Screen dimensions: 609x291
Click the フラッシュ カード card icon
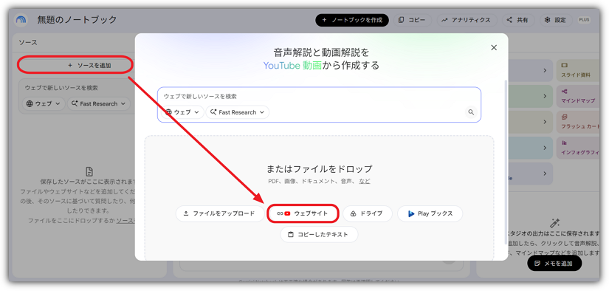(x=564, y=117)
